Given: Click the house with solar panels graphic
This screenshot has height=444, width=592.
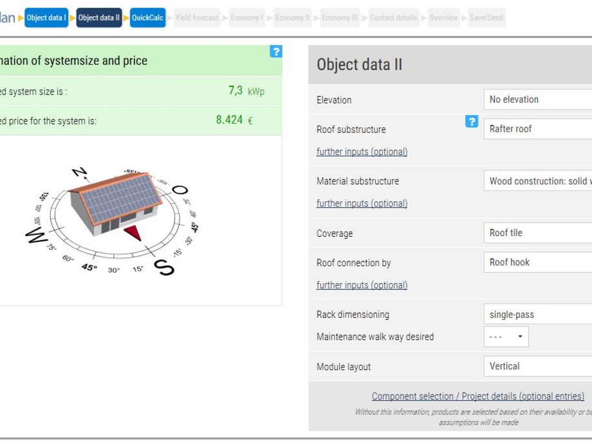Looking at the screenshot, I should 115,199.
